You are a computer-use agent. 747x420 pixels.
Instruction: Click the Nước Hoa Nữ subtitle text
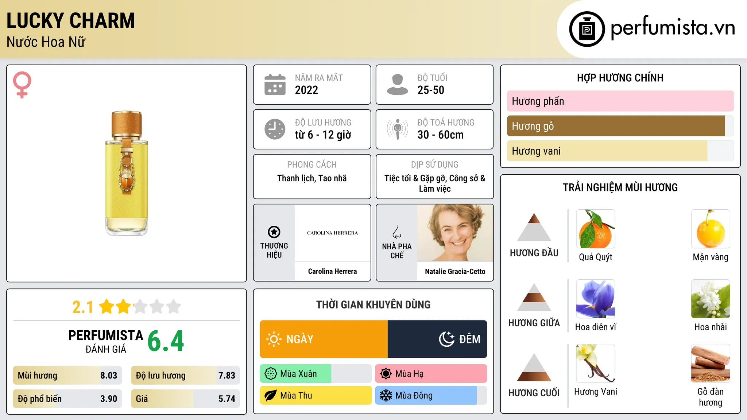click(46, 42)
